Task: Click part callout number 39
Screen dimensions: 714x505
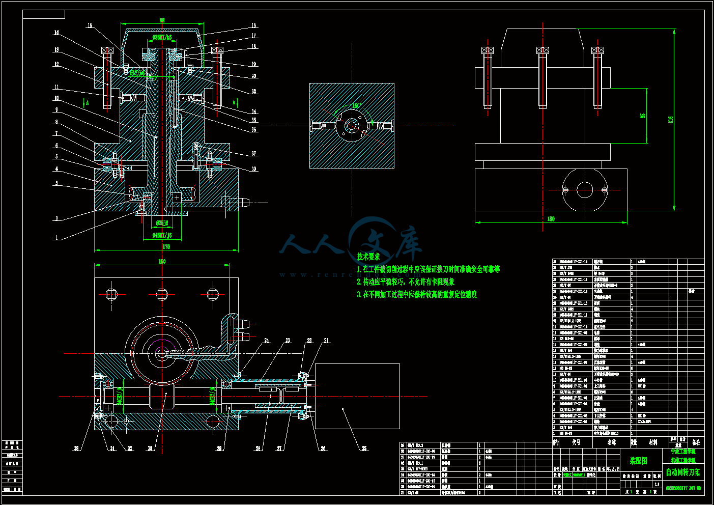Action: (253, 169)
